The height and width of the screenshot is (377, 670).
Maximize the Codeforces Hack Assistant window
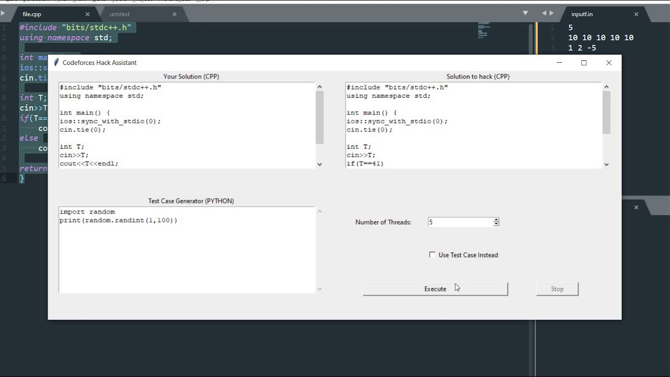[x=584, y=63]
